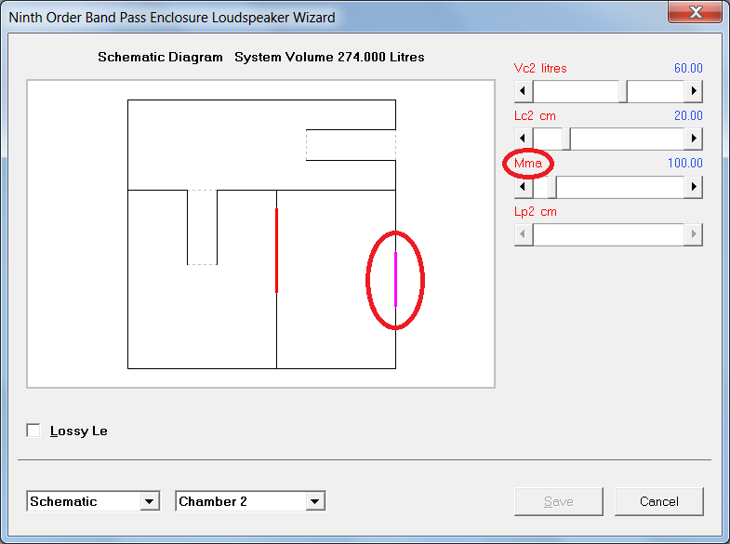Increase Vc2 litres with right arrow

(693, 91)
